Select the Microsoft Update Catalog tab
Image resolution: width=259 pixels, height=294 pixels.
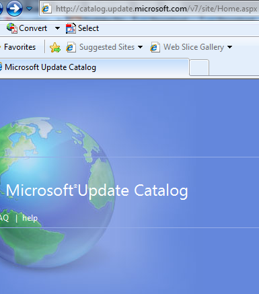[x=94, y=67]
